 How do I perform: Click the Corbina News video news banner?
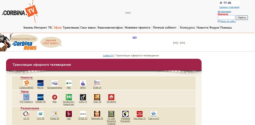(24, 42)
